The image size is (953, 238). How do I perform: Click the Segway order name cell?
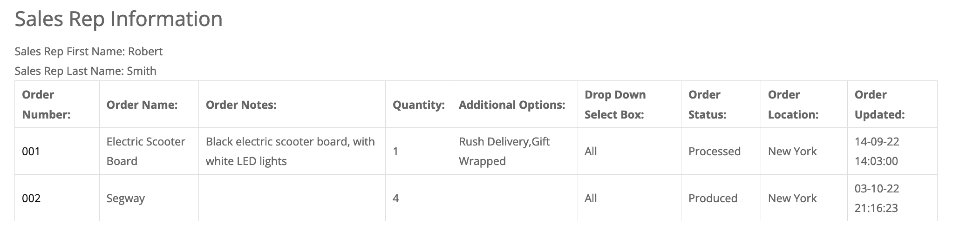pyautogui.click(x=126, y=198)
